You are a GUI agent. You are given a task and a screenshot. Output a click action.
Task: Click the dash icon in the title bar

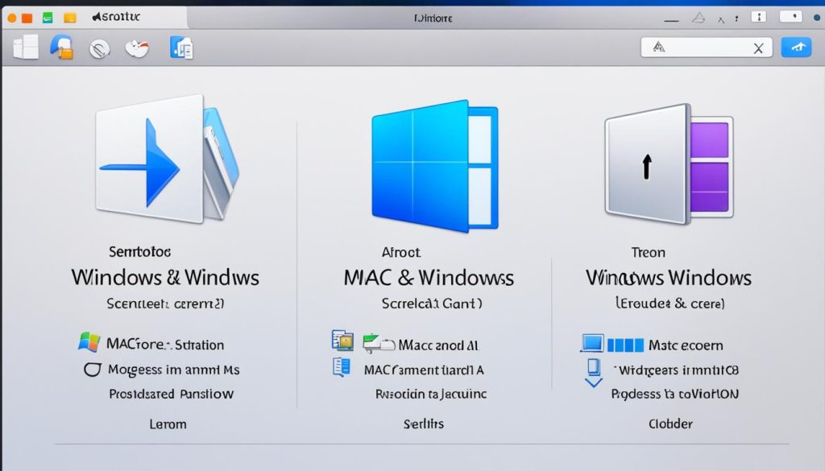pos(671,21)
